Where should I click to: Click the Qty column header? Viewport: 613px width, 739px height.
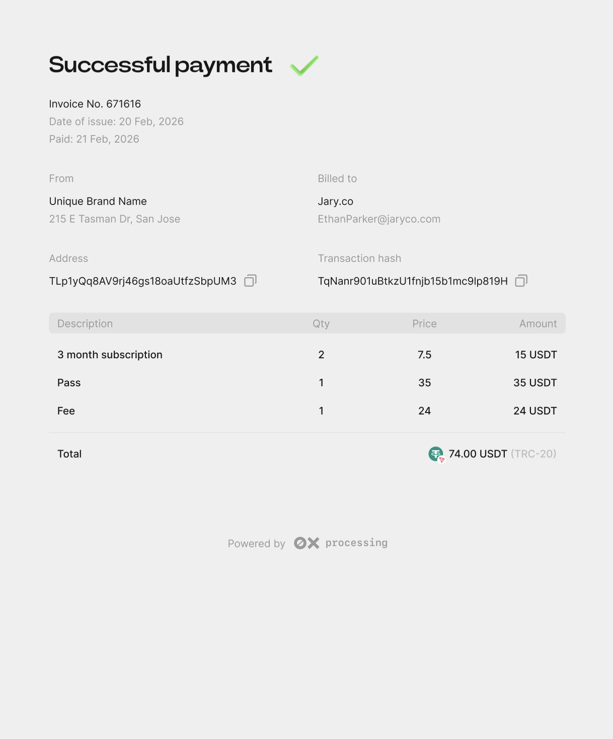click(x=321, y=324)
